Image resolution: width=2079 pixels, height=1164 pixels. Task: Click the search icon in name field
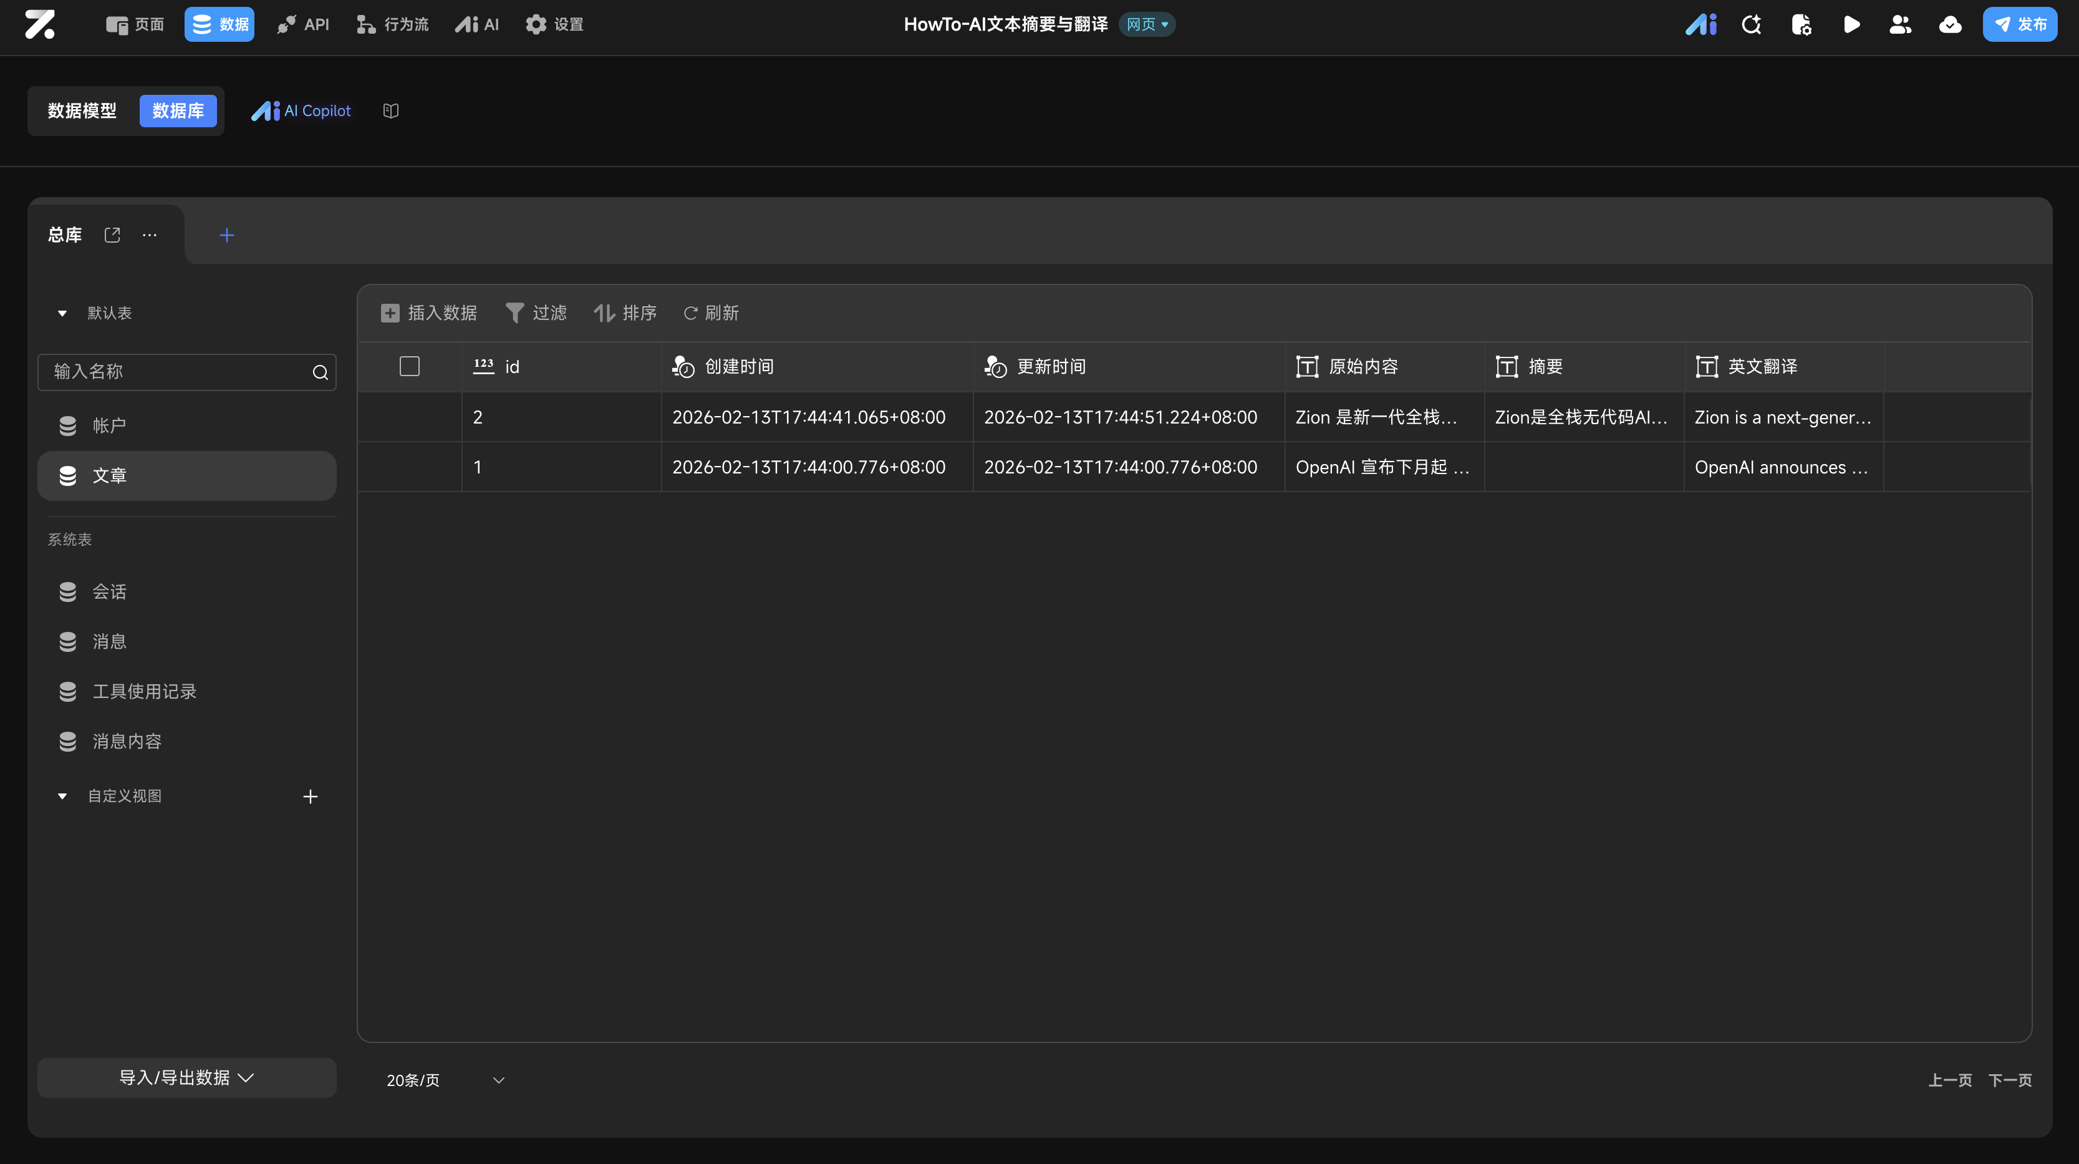pos(321,372)
